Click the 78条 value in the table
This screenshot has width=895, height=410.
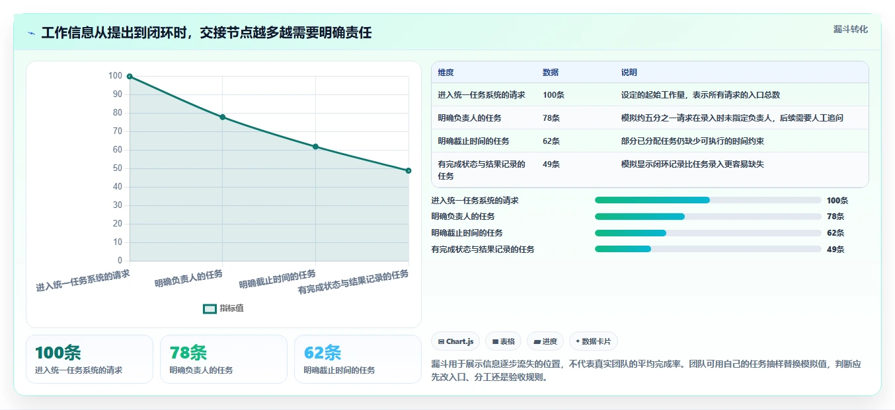551,118
